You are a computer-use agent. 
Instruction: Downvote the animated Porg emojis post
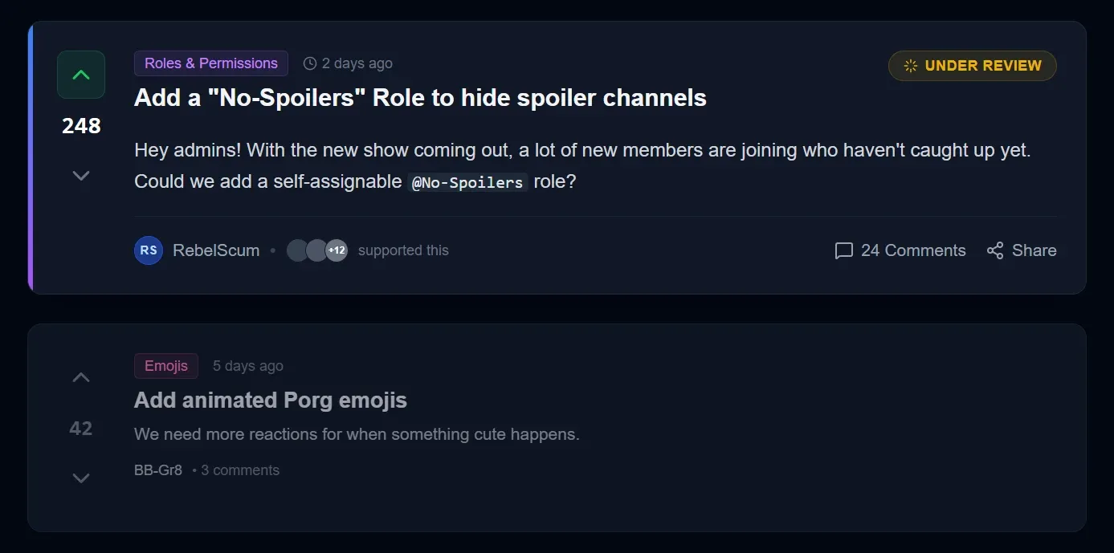(x=81, y=478)
